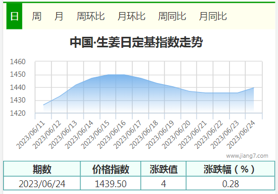278x194 pixels.
Task: Click the 涨跌幅（%） column header
Action: click(231, 169)
